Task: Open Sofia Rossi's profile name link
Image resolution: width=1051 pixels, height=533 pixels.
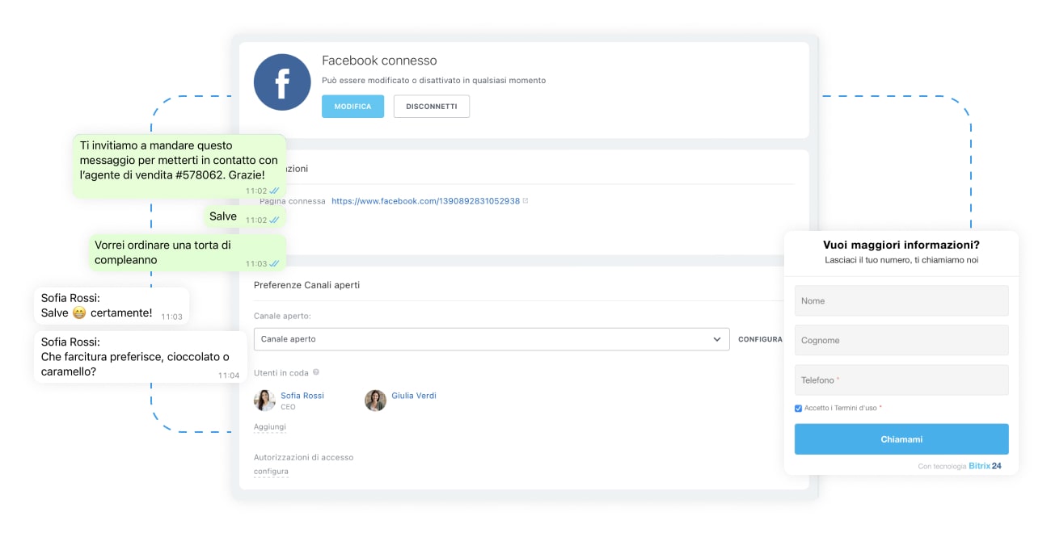Action: (302, 396)
